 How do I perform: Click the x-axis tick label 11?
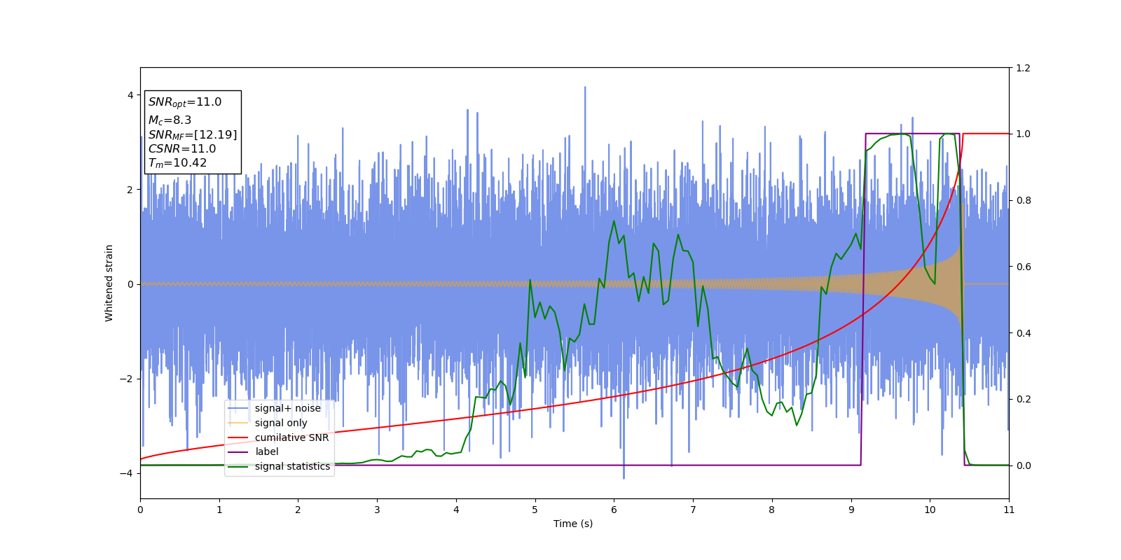pyautogui.click(x=1009, y=510)
